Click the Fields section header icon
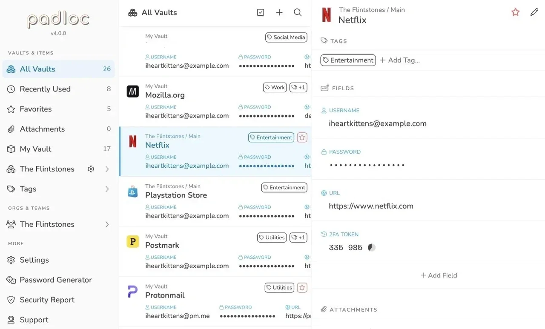This screenshot has width=545, height=329. coord(324,88)
